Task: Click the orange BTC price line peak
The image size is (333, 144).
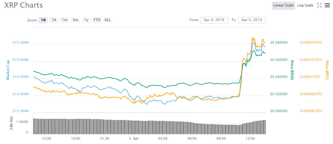Action: (x=253, y=38)
